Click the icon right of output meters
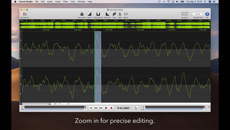This screenshot has width=230, height=130. (x=209, y=107)
